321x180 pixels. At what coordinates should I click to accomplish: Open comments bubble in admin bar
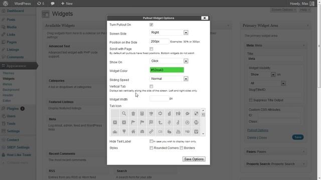(53, 3)
